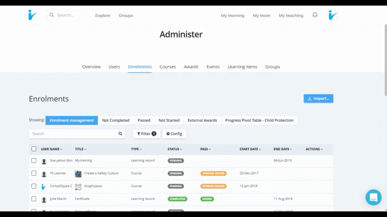This screenshot has width=387, height=217.
Task: Switch to the Events tab
Action: point(213,67)
